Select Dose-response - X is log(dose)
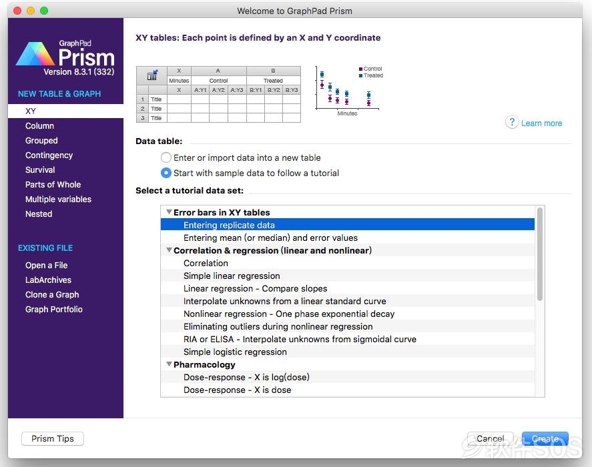 click(x=347, y=377)
